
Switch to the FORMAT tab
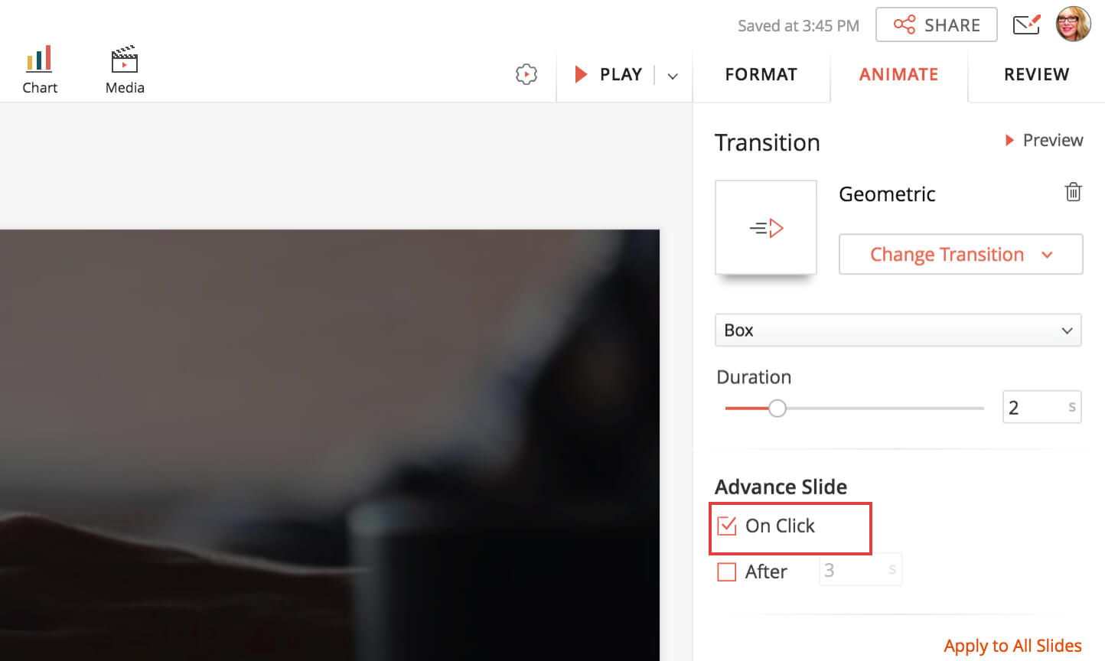coord(761,74)
